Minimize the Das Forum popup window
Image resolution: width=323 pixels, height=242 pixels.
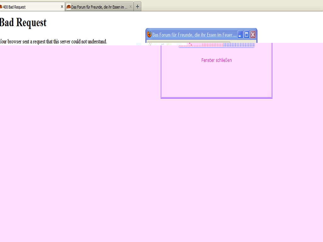[x=240, y=35]
